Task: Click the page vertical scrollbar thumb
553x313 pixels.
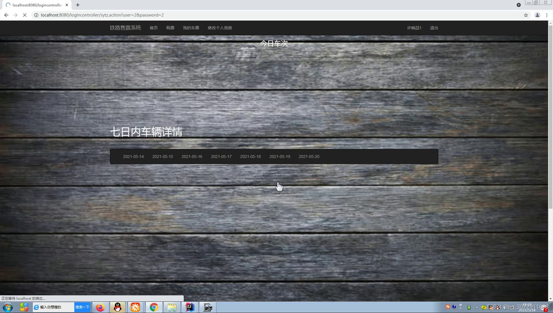Action: (x=550, y=115)
